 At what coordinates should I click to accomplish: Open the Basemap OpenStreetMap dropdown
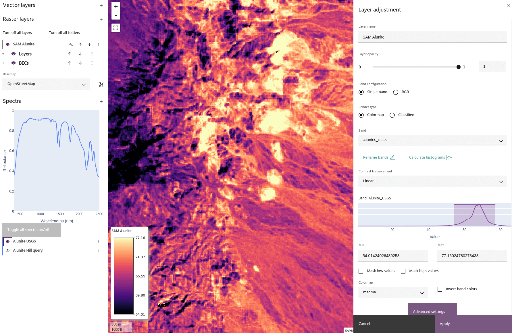point(46,84)
